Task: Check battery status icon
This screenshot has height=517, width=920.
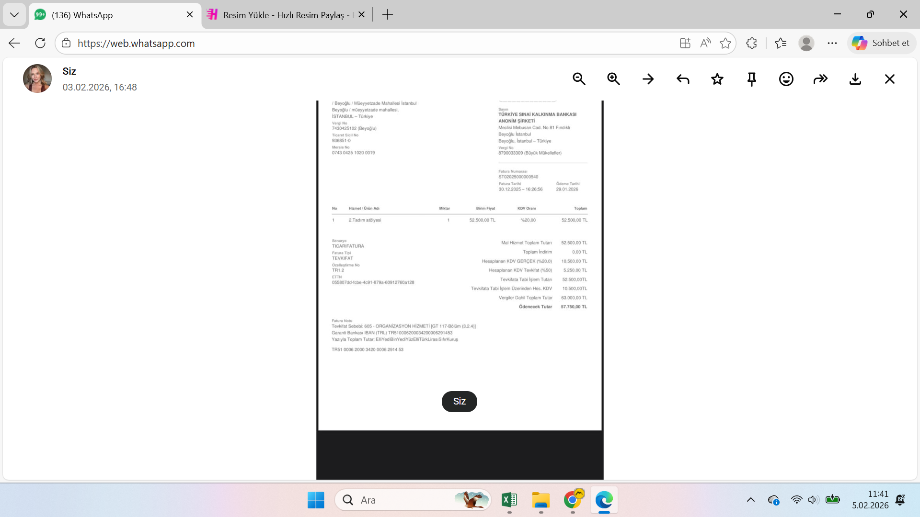Action: coord(833,500)
